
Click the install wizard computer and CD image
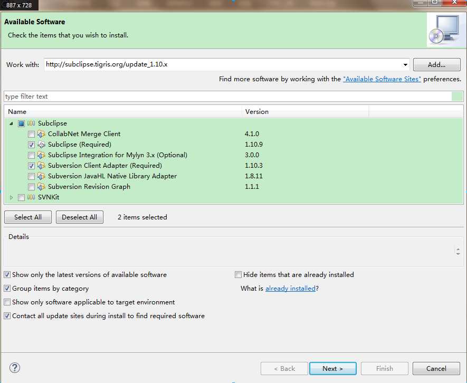[x=445, y=30]
